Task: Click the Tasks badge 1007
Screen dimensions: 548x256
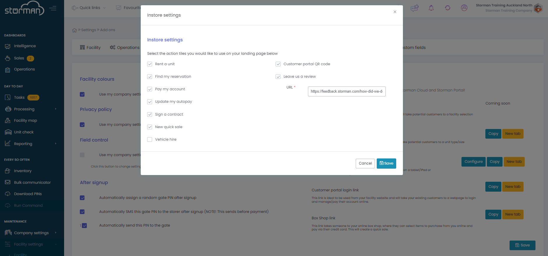Action: pos(33,98)
